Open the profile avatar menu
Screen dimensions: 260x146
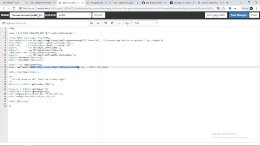pos(251,9)
